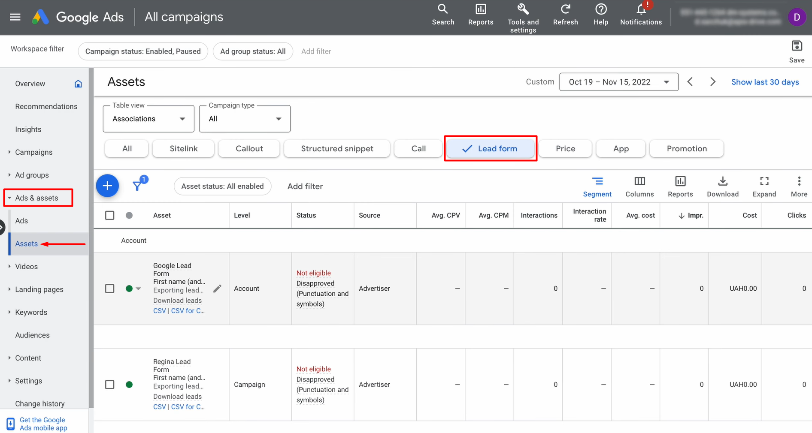The width and height of the screenshot is (812, 433).
Task: Select the Structured snippet tab
Action: [337, 149]
